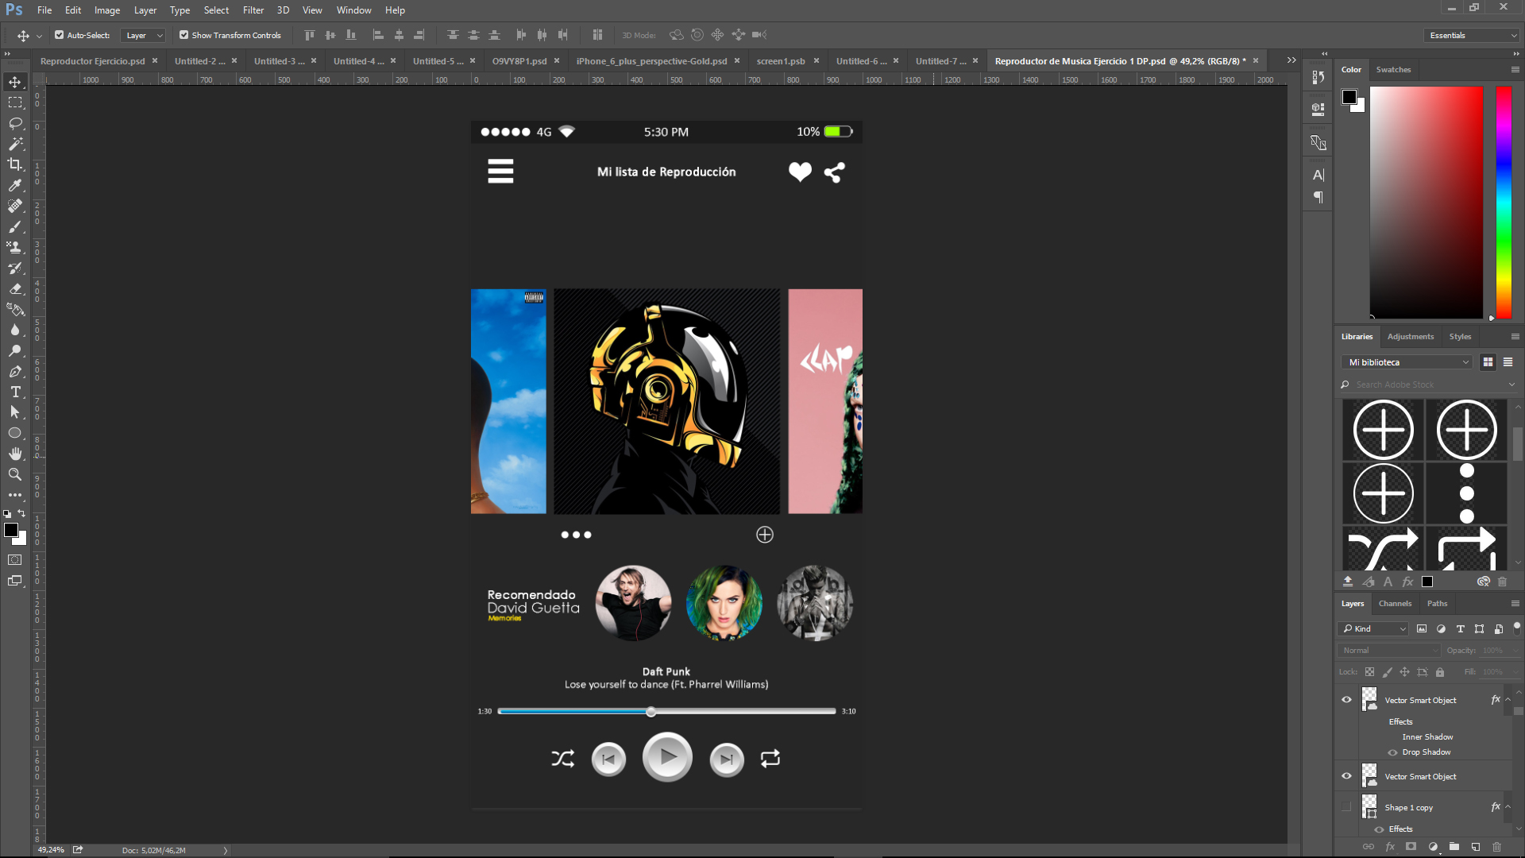Uncheck Show Transform Controls checkbox
Viewport: 1525px width, 858px height.
pos(183,35)
